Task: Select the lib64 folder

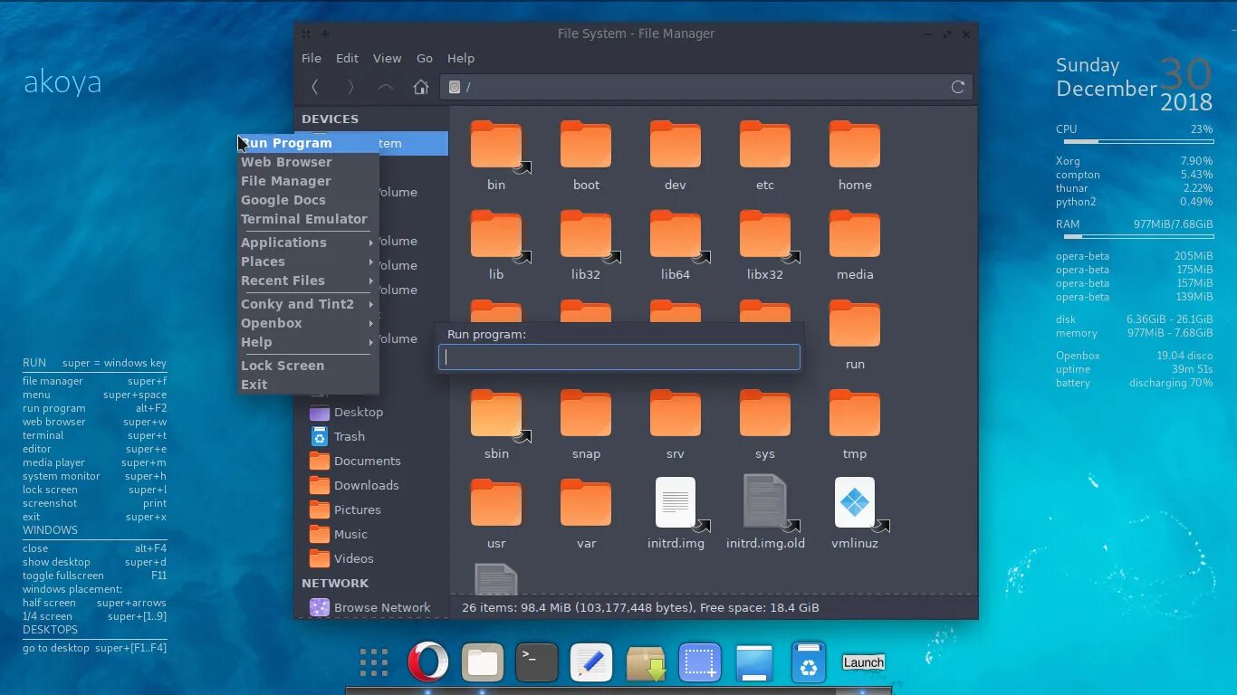Action: [x=676, y=245]
